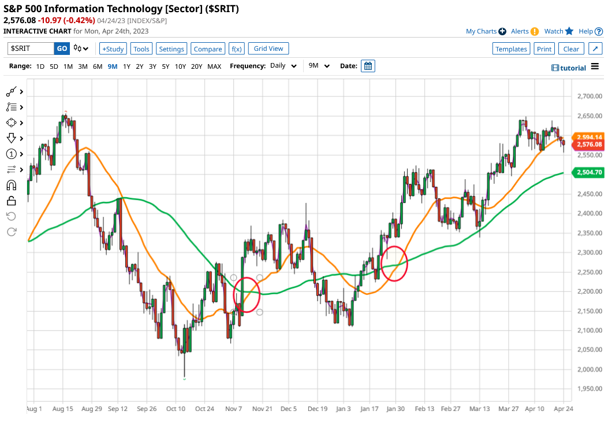Select the arrow annotation tool

pyautogui.click(x=12, y=138)
